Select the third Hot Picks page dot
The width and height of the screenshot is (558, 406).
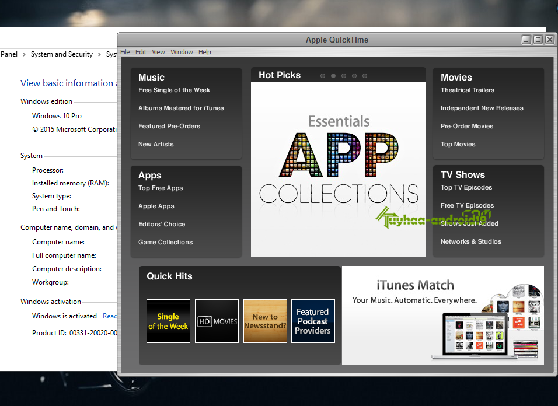(344, 76)
